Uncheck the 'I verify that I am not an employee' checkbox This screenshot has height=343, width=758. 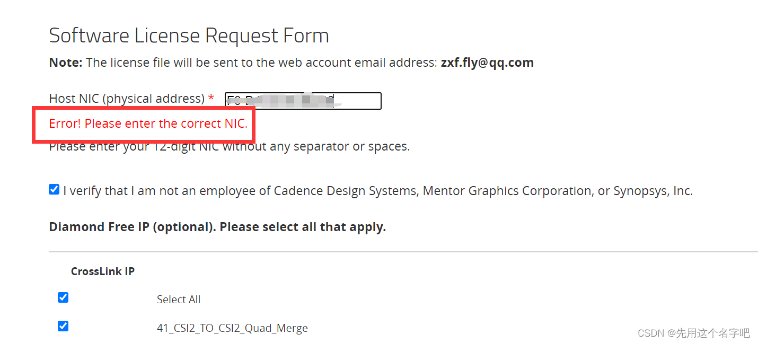[x=54, y=189]
